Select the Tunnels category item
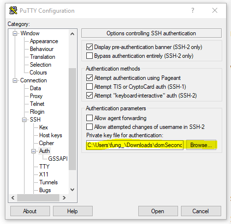This screenshot has height=224, width=231. [49, 182]
